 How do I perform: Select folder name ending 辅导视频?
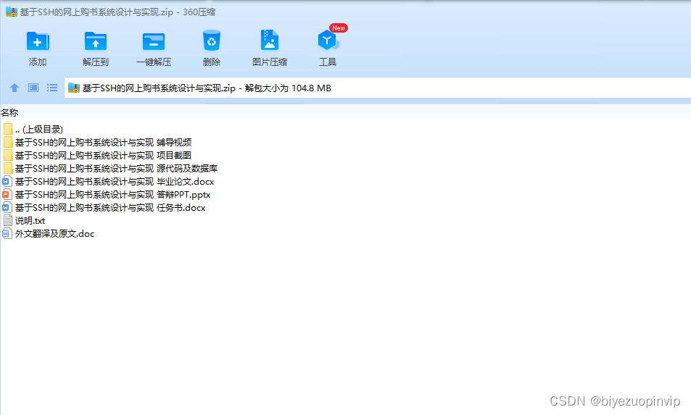click(103, 142)
